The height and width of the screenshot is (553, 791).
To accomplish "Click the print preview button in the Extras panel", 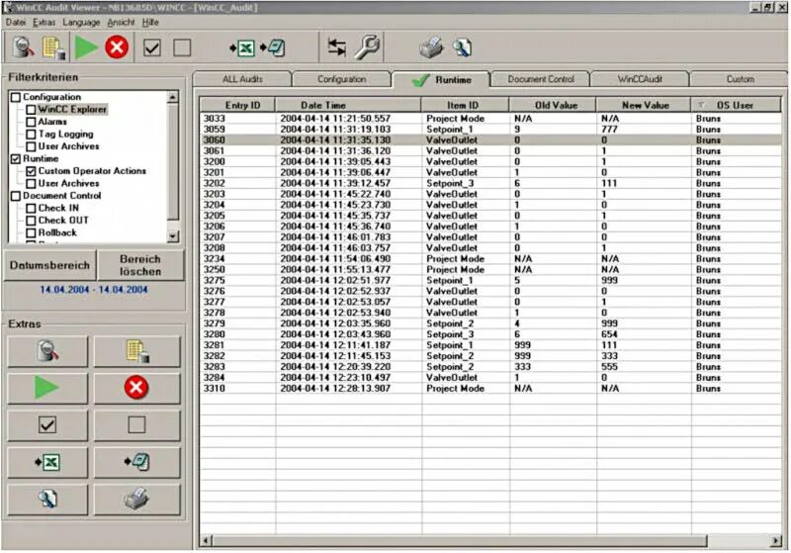I will point(47,500).
